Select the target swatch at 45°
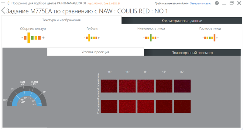 tap(164, 86)
